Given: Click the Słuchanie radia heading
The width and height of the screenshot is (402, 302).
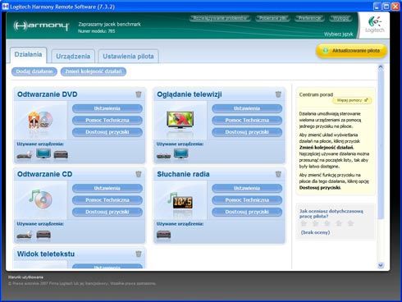Looking at the screenshot, I should [183, 174].
